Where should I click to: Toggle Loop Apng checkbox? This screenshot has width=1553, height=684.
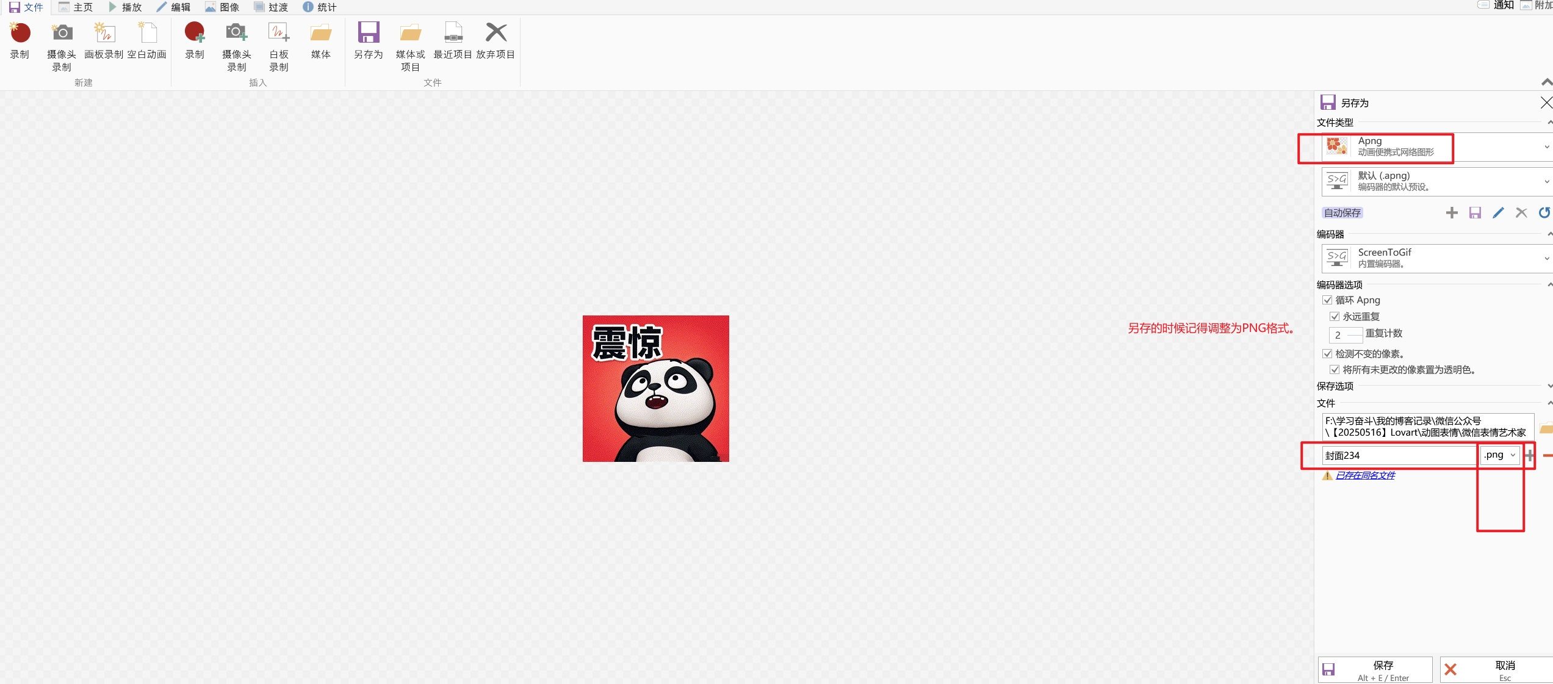1327,300
